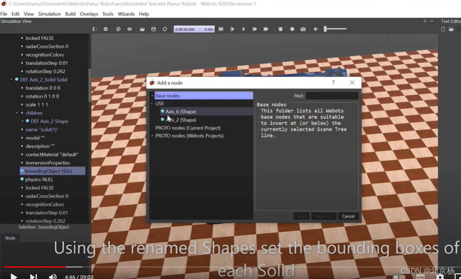
Task: Select PROTO nodes (Current Project) row
Action: pyautogui.click(x=188, y=128)
